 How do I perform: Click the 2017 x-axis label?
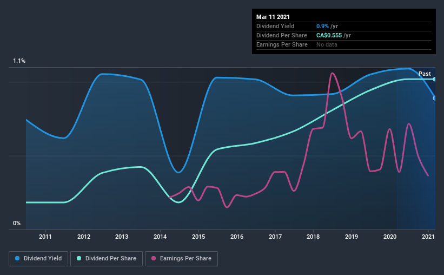coord(275,237)
